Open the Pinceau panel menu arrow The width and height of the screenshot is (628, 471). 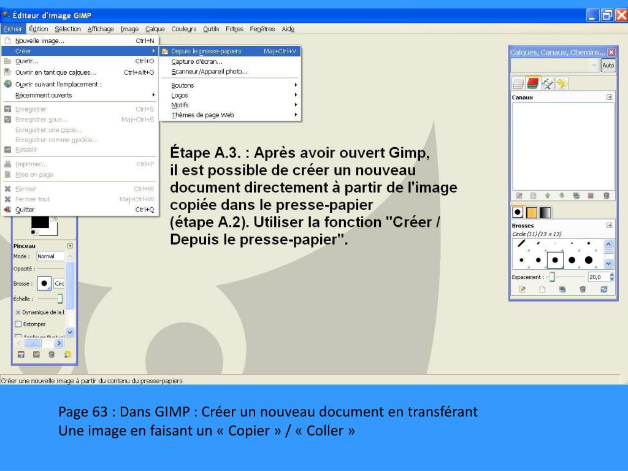(x=70, y=245)
